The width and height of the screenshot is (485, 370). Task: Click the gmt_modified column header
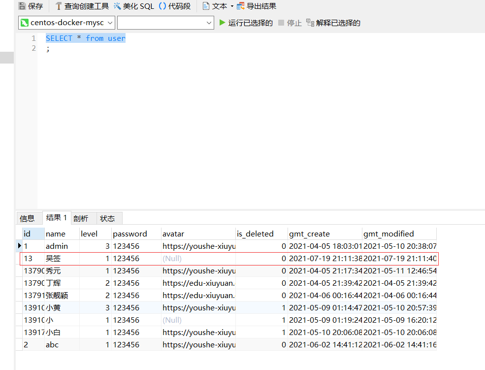pyautogui.click(x=399, y=234)
